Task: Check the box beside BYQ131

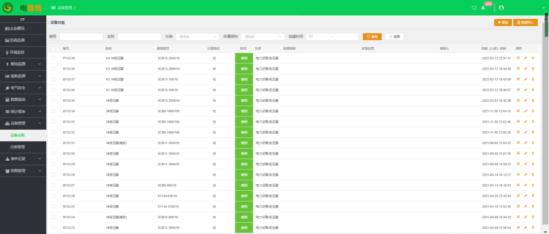Action: (53, 143)
